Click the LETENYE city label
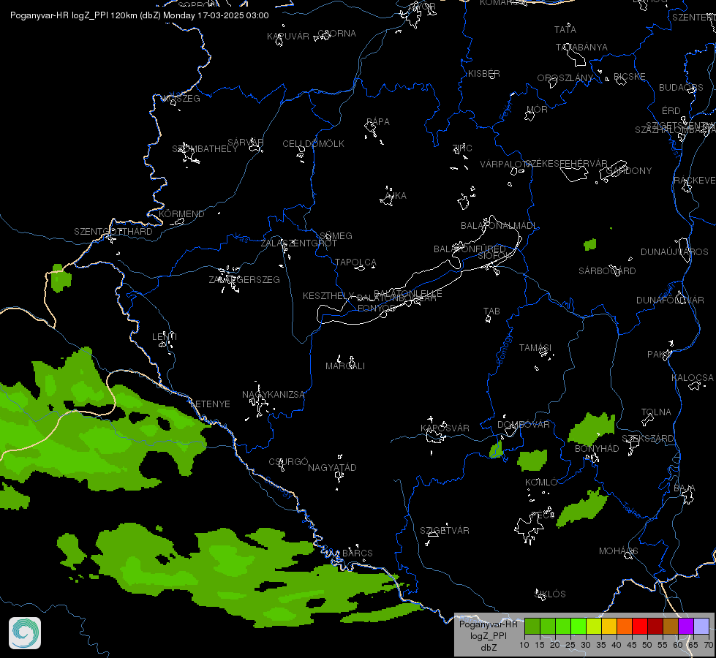This screenshot has height=658, width=716. point(210,404)
